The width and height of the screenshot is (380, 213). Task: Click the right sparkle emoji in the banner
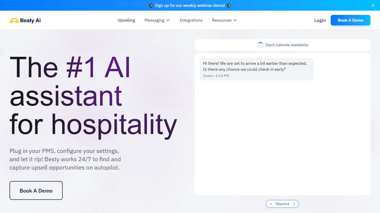229,5
